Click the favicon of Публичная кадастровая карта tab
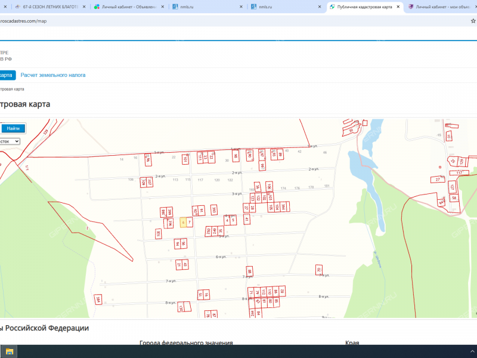The image size is (477, 358). pyautogui.click(x=332, y=7)
